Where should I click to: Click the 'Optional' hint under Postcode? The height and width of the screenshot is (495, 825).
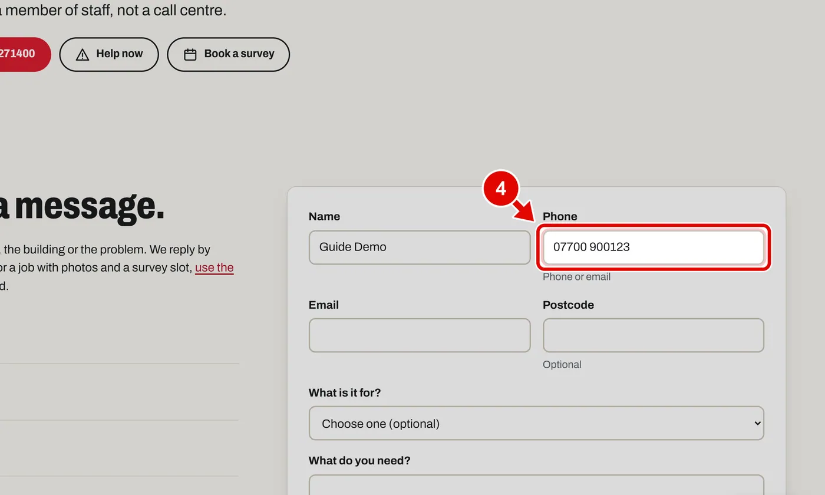click(562, 365)
